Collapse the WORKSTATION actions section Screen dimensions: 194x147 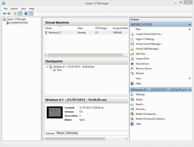tap(190, 25)
